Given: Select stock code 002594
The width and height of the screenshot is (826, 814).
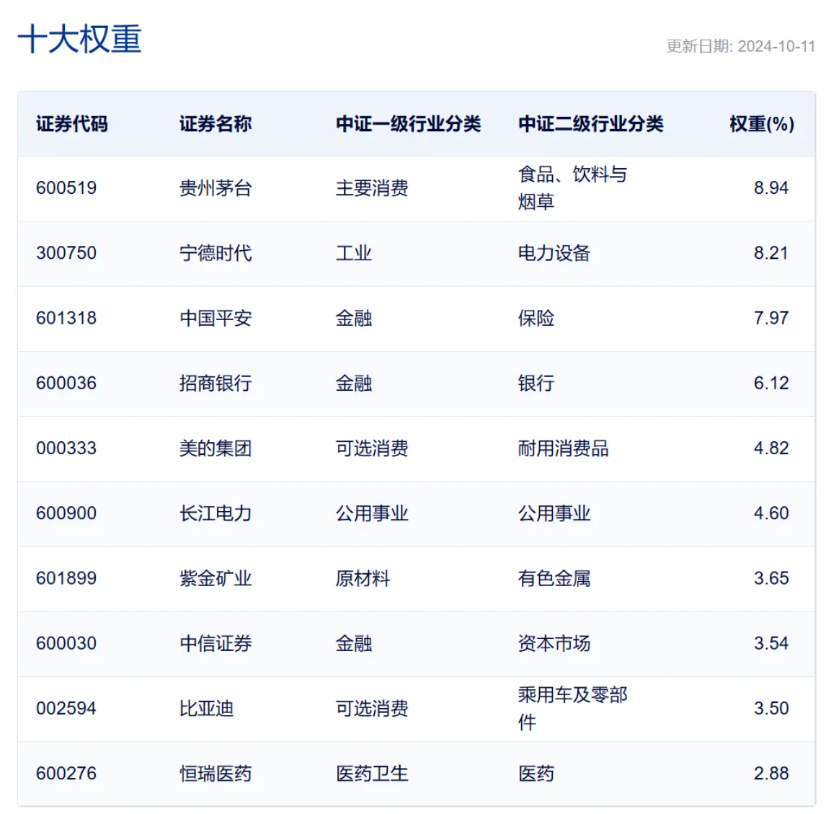Looking at the screenshot, I should coord(66,708).
